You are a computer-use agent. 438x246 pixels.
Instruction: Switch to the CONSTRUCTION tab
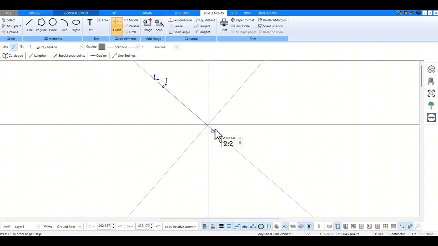tap(76, 13)
